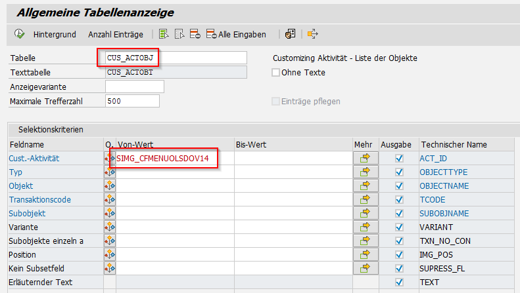This screenshot has height=293, width=520.
Task: Click Subobjekt field name link
Action: pyautogui.click(x=27, y=214)
